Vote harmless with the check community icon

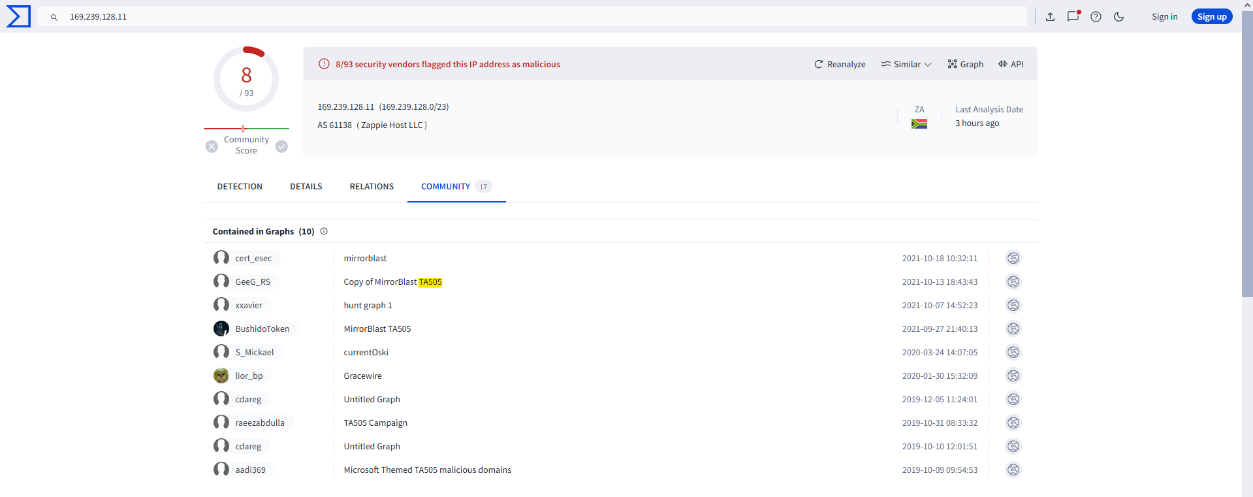click(x=281, y=146)
